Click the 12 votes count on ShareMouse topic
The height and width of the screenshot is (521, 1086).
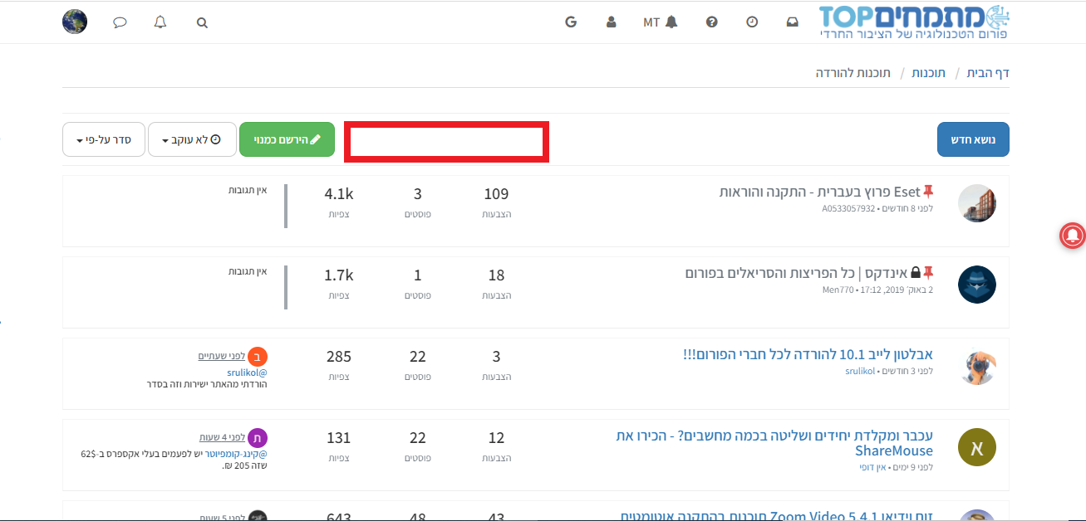pyautogui.click(x=496, y=438)
